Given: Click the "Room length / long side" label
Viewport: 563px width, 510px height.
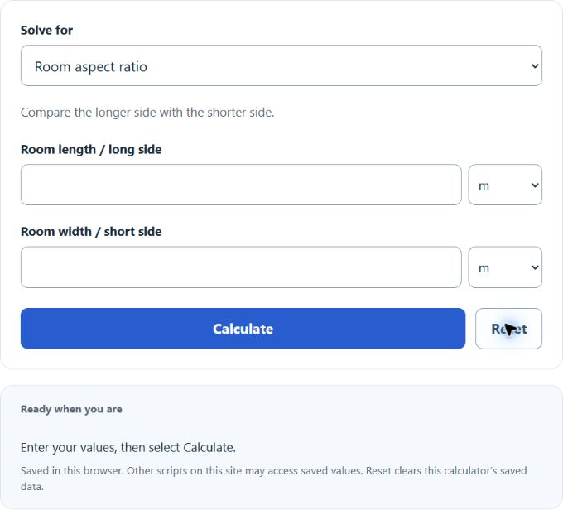Looking at the screenshot, I should pyautogui.click(x=91, y=149).
